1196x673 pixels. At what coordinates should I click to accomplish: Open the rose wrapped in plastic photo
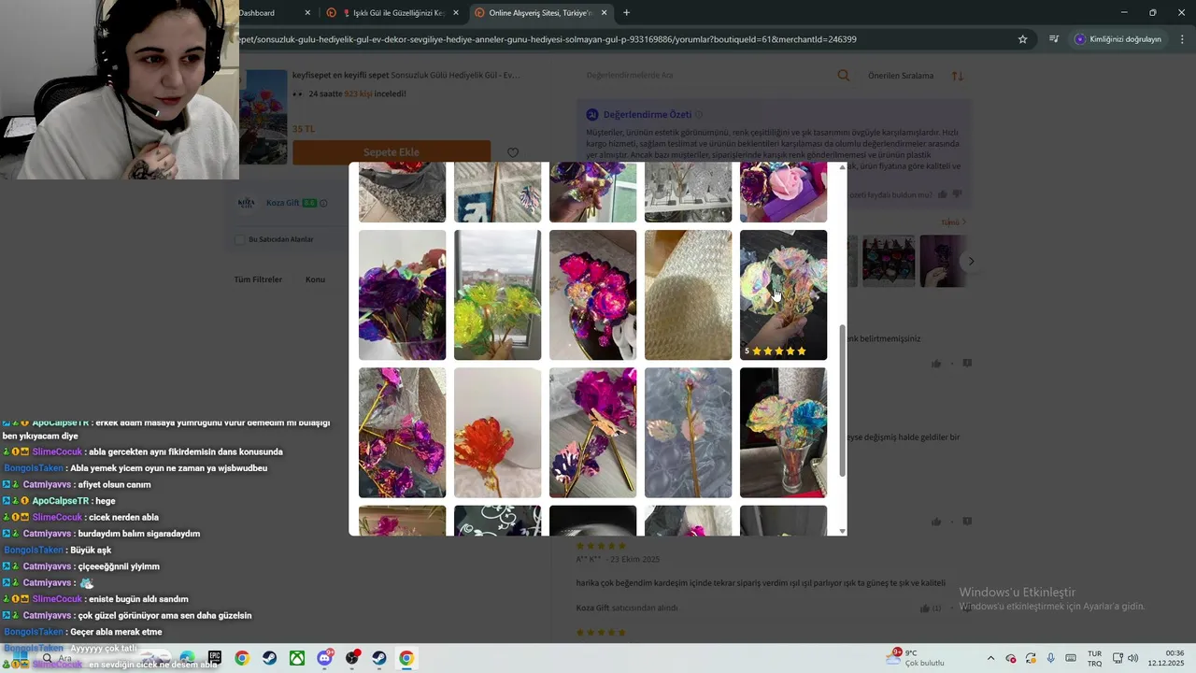(688, 433)
